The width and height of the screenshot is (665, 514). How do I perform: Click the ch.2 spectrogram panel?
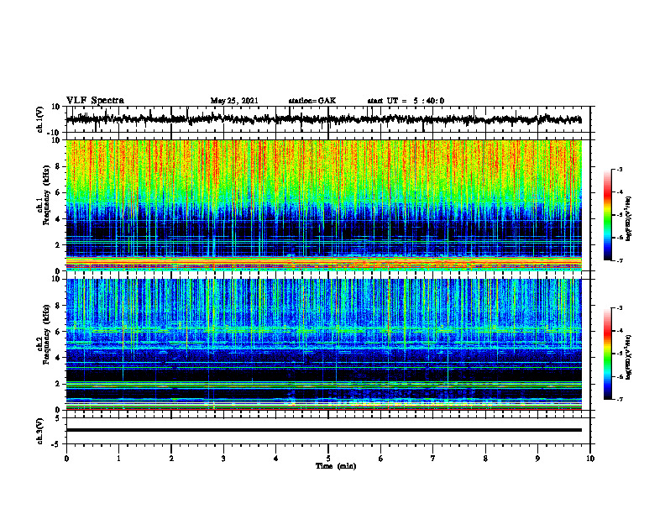pyautogui.click(x=323, y=344)
